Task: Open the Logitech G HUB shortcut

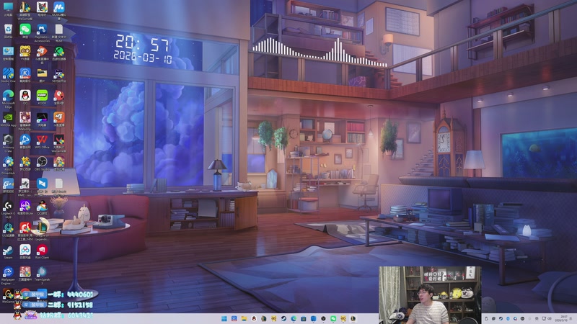Action: (8, 209)
